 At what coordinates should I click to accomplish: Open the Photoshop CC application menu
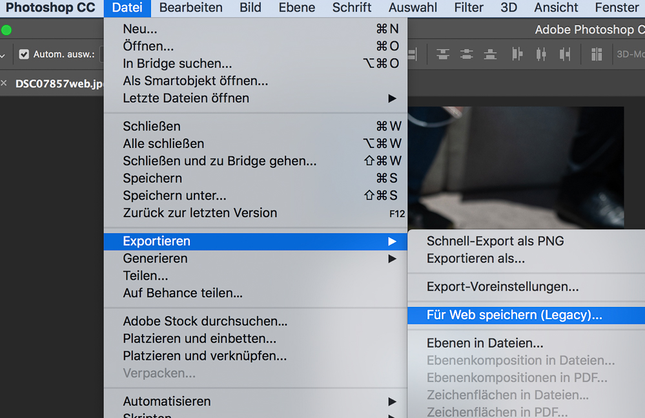coord(50,8)
